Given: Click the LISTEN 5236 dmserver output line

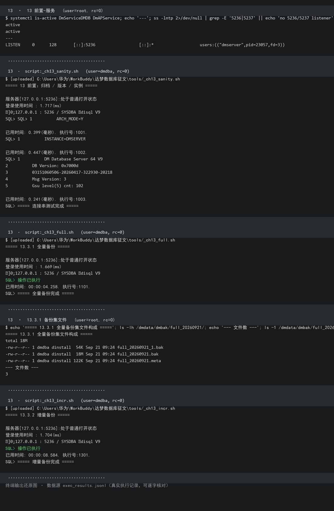Looking at the screenshot, I should [x=145, y=45].
